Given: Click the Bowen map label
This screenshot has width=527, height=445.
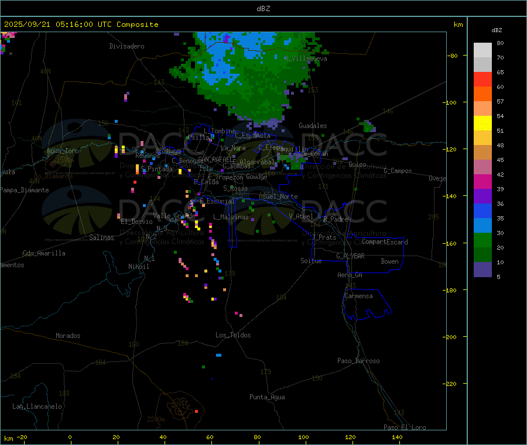Looking at the screenshot, I should click(x=390, y=261).
